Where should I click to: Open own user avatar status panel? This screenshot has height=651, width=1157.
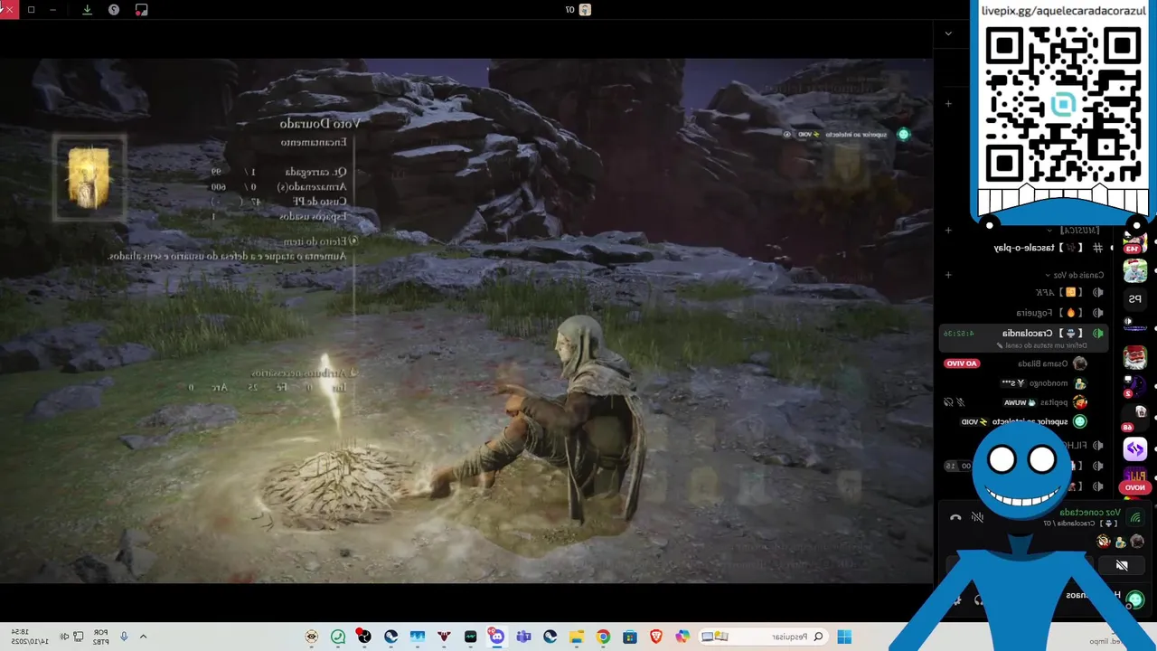(x=1134, y=599)
